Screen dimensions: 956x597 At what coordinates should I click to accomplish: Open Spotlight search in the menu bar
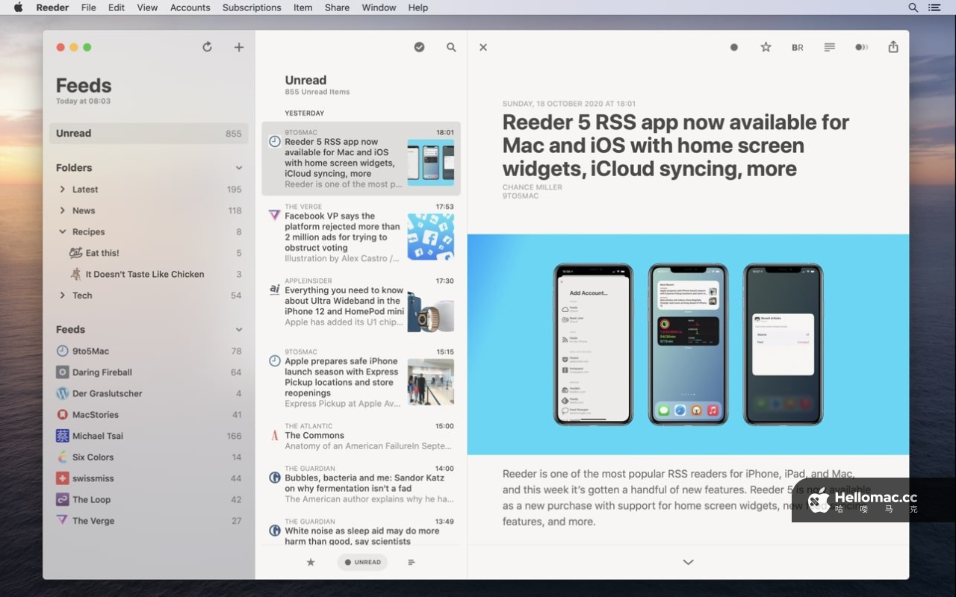[x=913, y=7]
